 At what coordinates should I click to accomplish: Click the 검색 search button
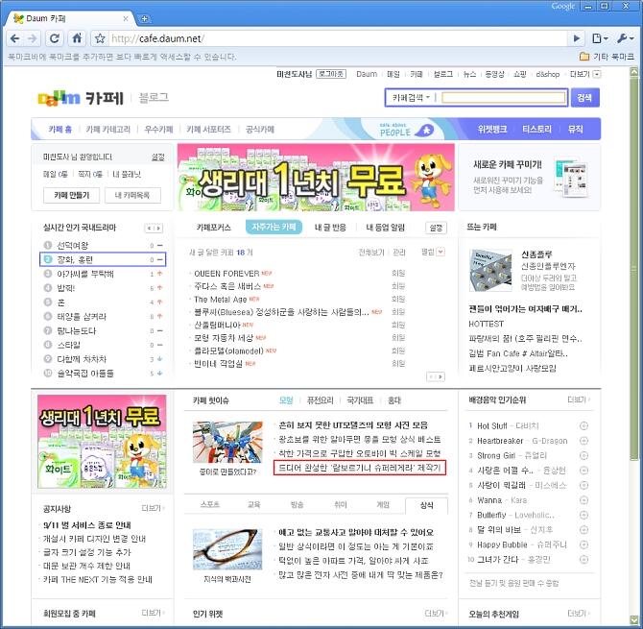point(584,98)
